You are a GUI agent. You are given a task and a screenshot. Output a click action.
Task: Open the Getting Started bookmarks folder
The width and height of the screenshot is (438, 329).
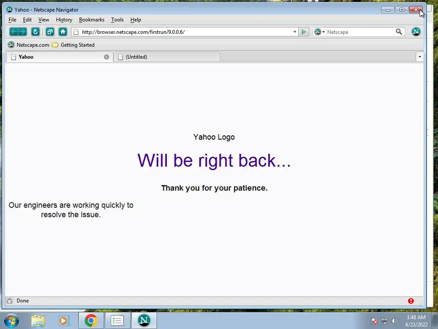[x=74, y=45]
